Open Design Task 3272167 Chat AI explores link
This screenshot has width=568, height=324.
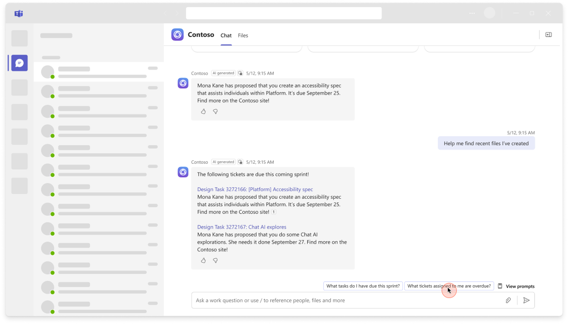(242, 227)
